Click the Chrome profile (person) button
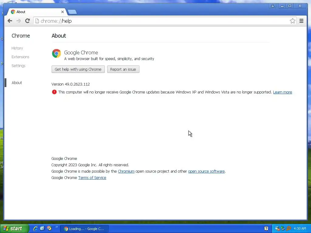The height and width of the screenshot is (233, 311). point(273,6)
